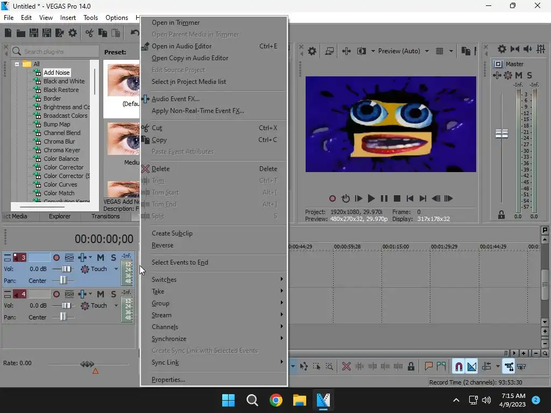Click the Overlays grid icon in preview
The image size is (551, 413).
point(439,51)
